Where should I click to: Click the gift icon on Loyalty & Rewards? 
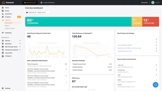pos(42,3)
